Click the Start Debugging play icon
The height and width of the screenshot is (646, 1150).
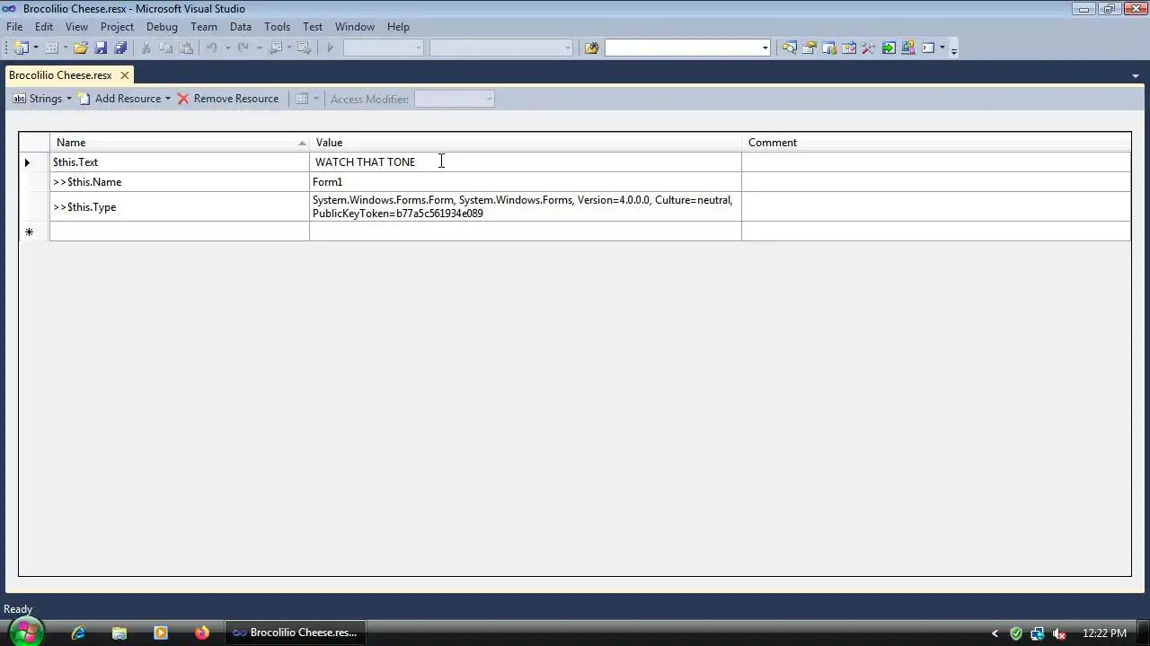[330, 48]
